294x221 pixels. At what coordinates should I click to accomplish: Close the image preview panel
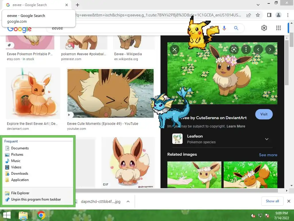pos(175,49)
